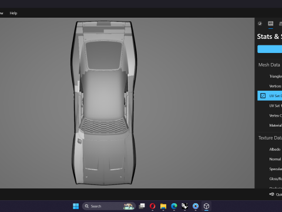Open Task View from the taskbar
This screenshot has width=282, height=212.
point(142,206)
